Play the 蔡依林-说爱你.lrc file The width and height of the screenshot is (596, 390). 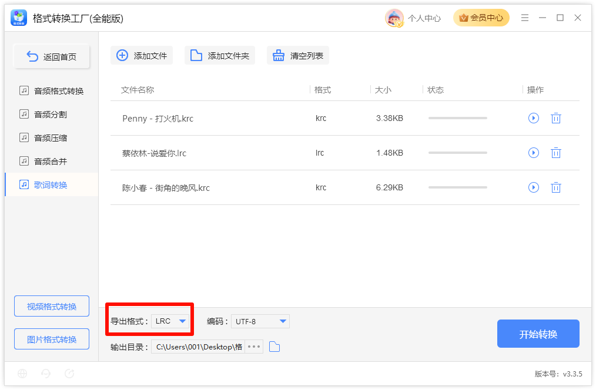click(x=534, y=153)
